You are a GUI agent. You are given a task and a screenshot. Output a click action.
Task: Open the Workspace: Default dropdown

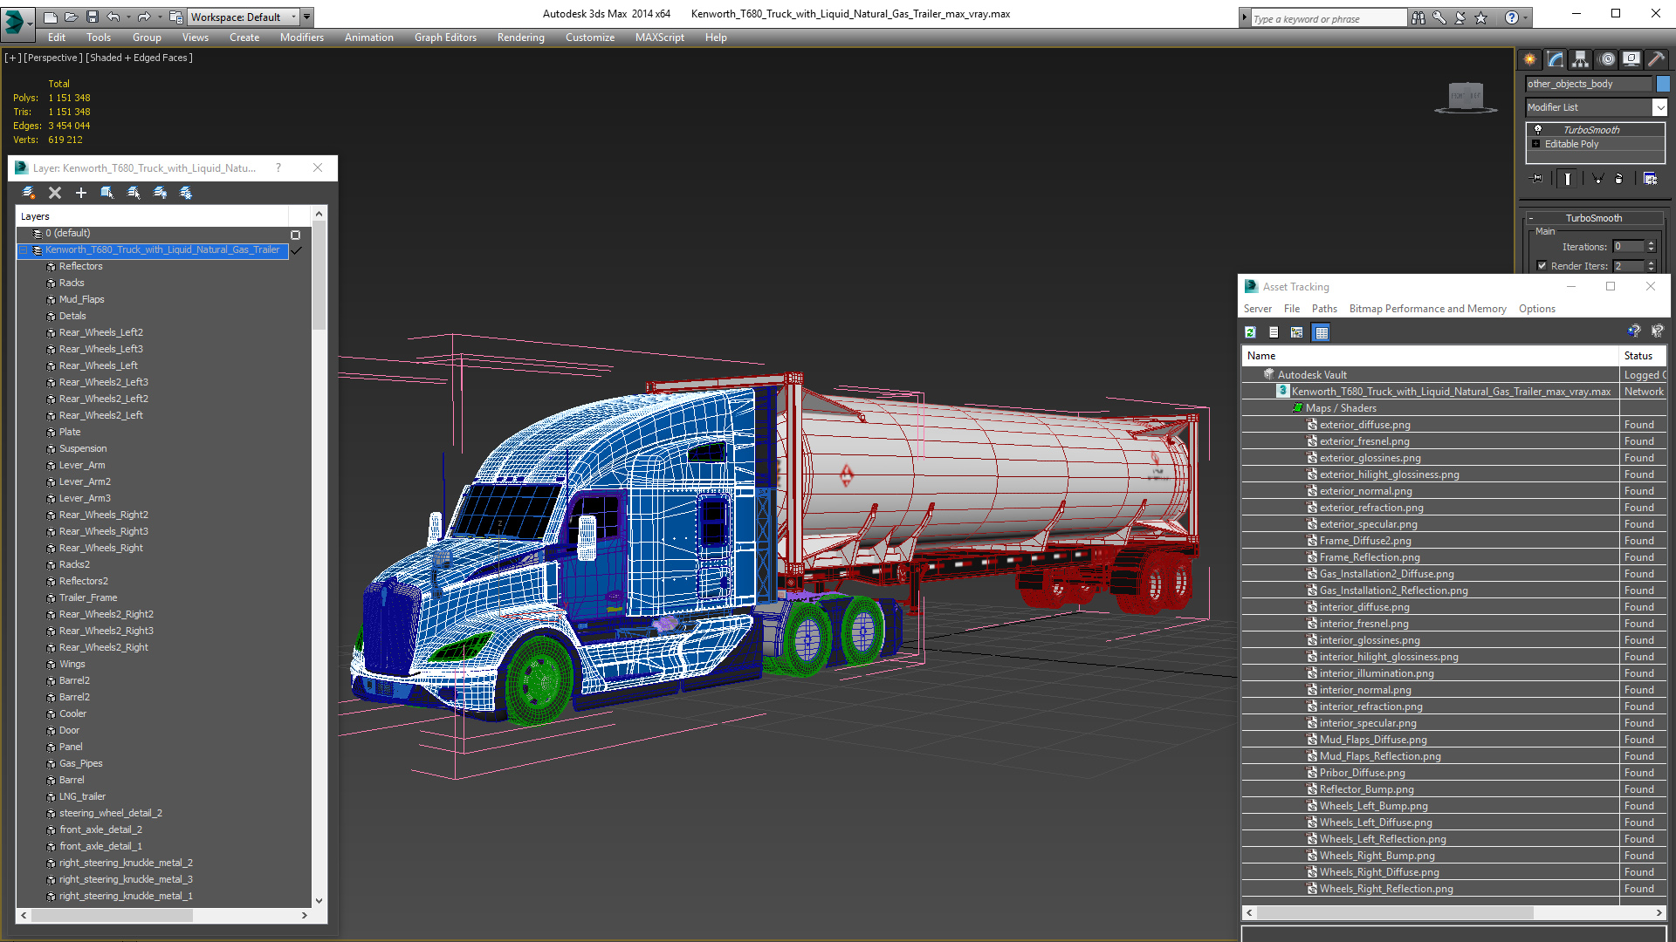244,17
